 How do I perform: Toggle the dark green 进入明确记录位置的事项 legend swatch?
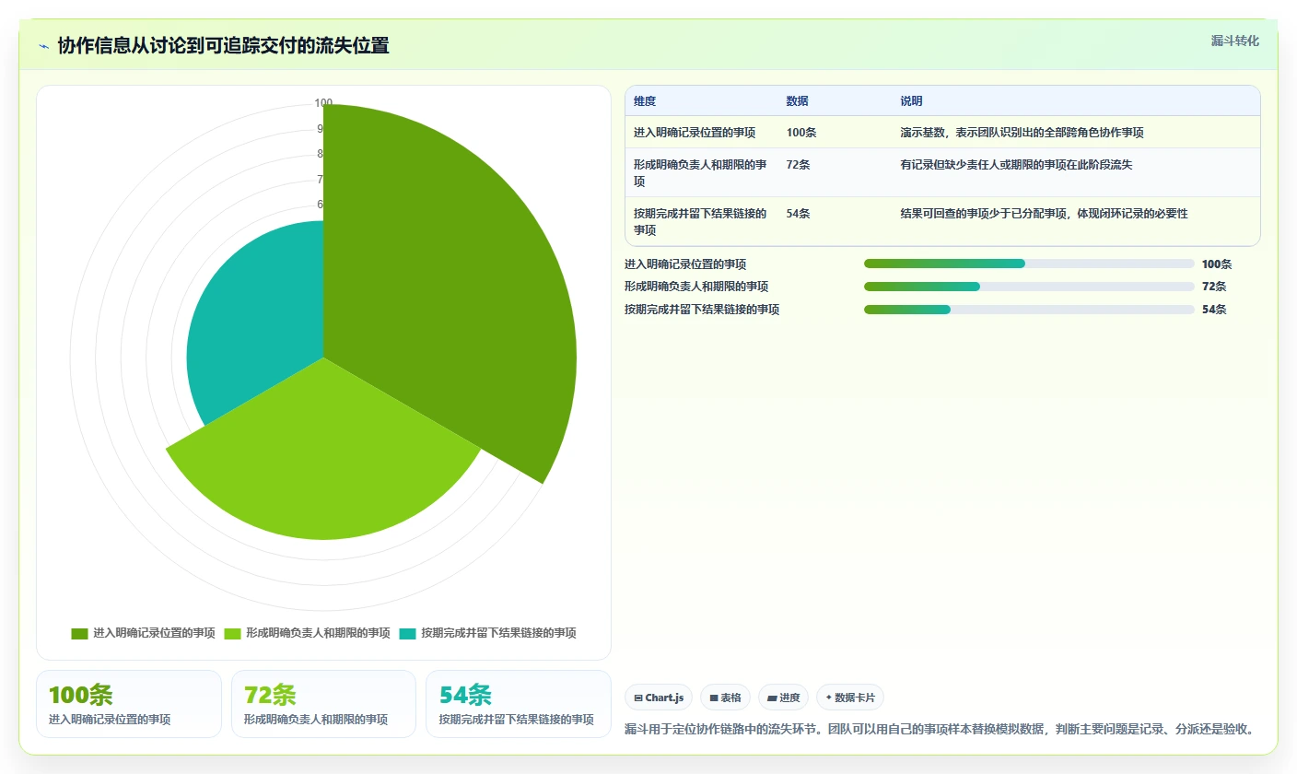[79, 633]
